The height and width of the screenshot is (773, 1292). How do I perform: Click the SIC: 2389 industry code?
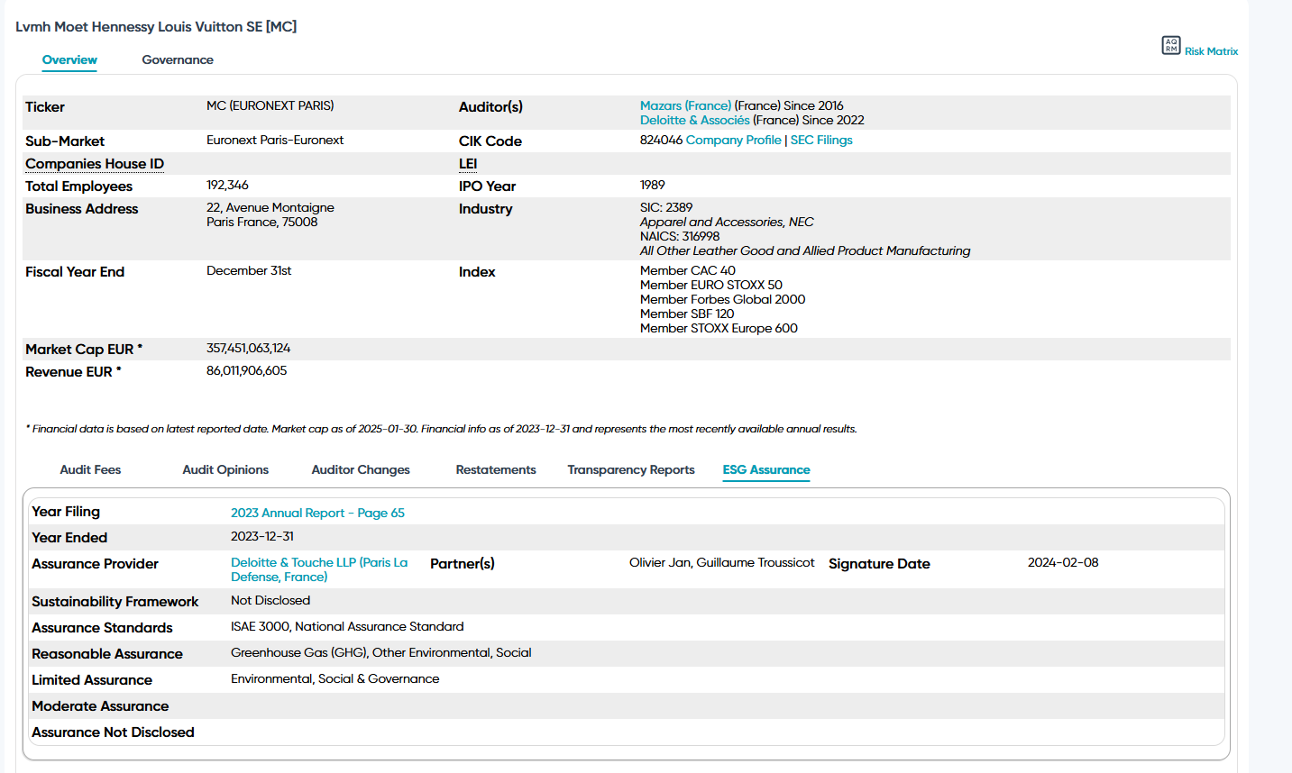pyautogui.click(x=666, y=207)
